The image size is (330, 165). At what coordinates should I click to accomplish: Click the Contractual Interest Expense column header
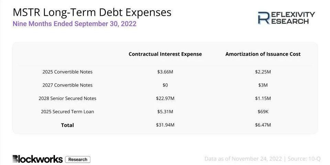pos(165,54)
